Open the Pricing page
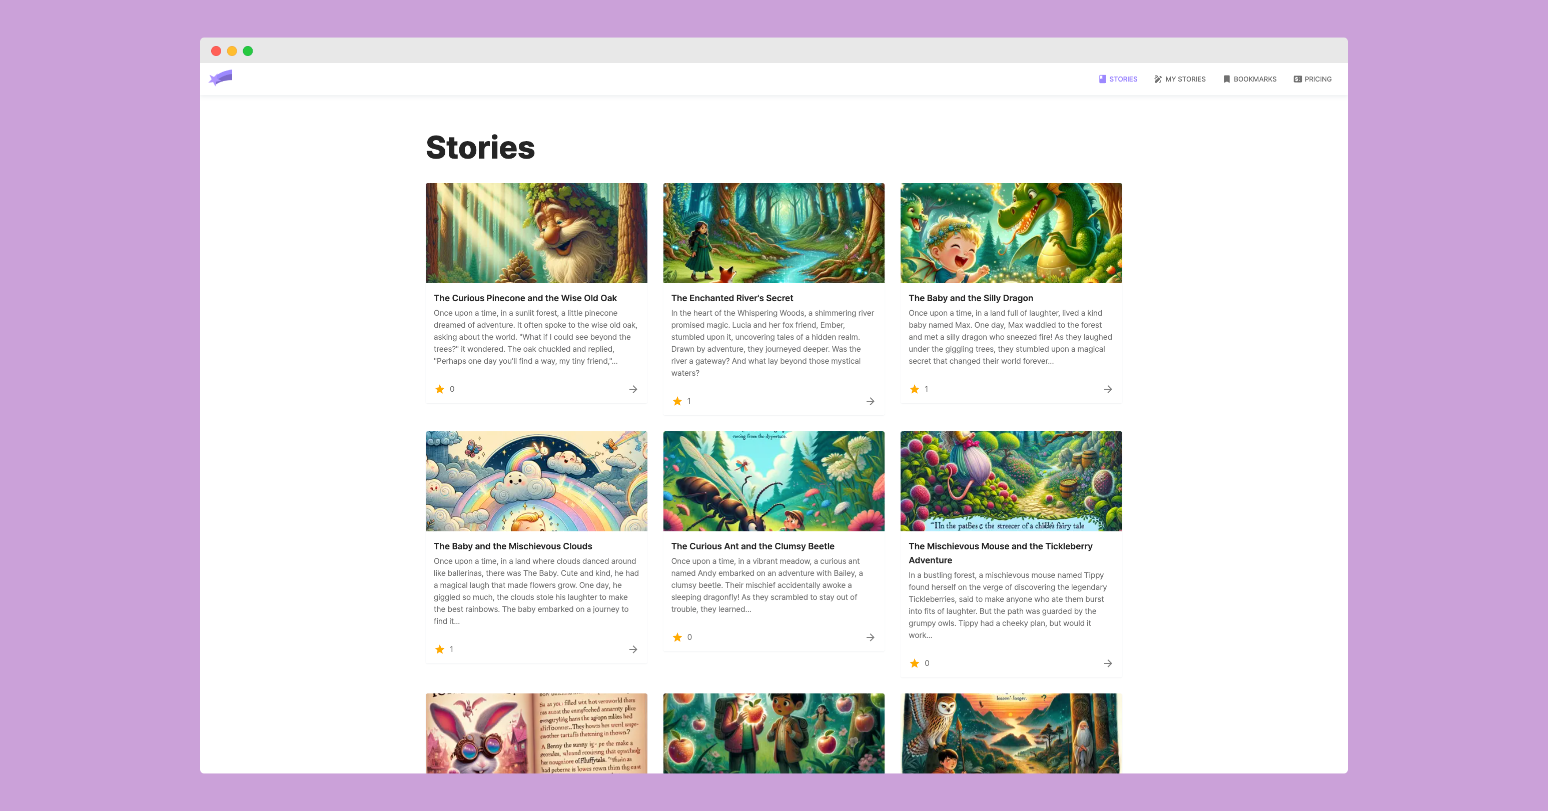1548x811 pixels. [1312, 79]
